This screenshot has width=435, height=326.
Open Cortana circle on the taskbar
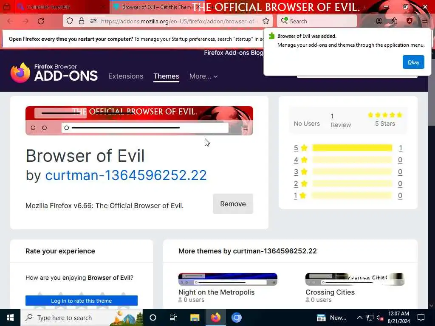tap(153, 318)
